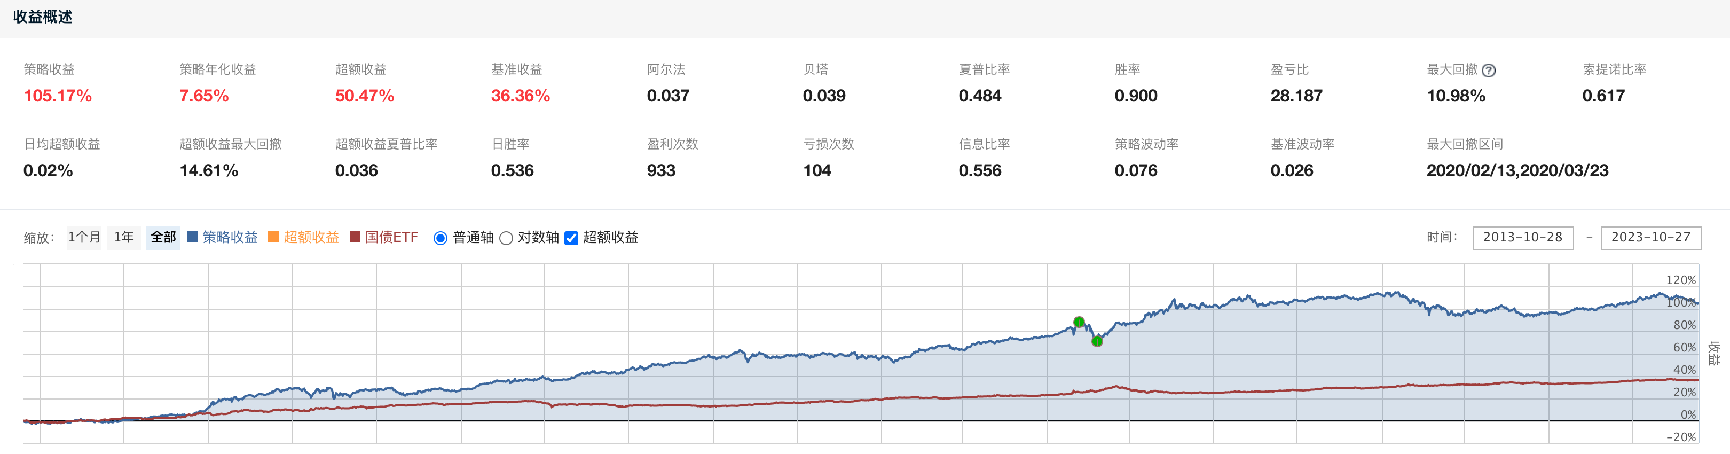Click the 贝塔 value 0.039

tap(824, 96)
